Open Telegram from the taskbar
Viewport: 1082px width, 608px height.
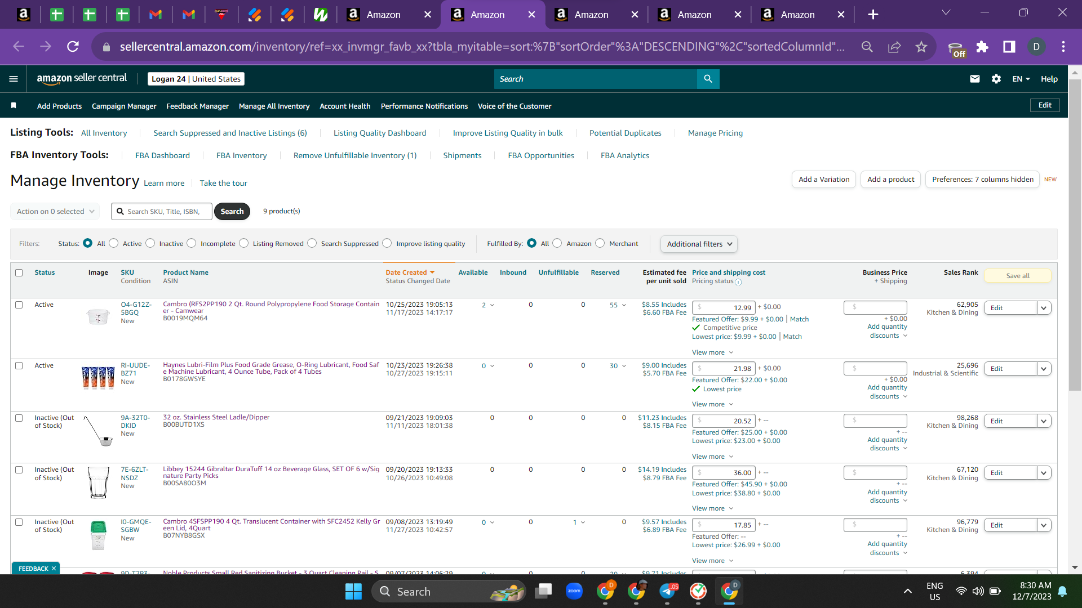pyautogui.click(x=667, y=591)
